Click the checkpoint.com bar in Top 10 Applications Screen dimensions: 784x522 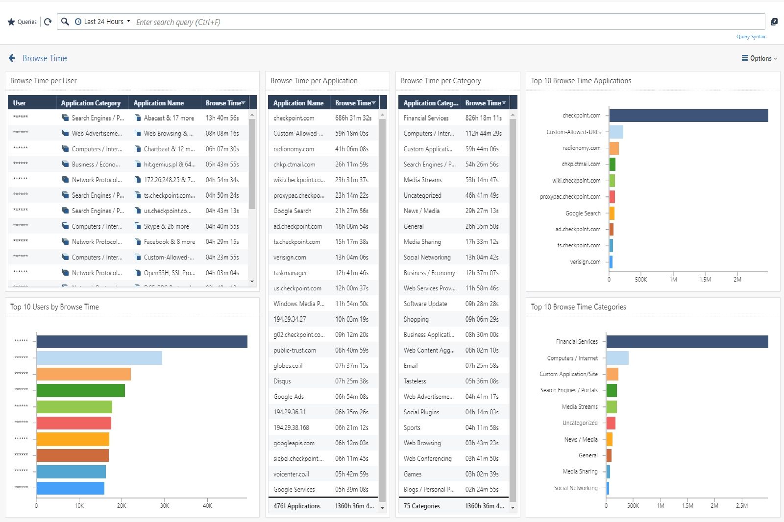point(688,116)
